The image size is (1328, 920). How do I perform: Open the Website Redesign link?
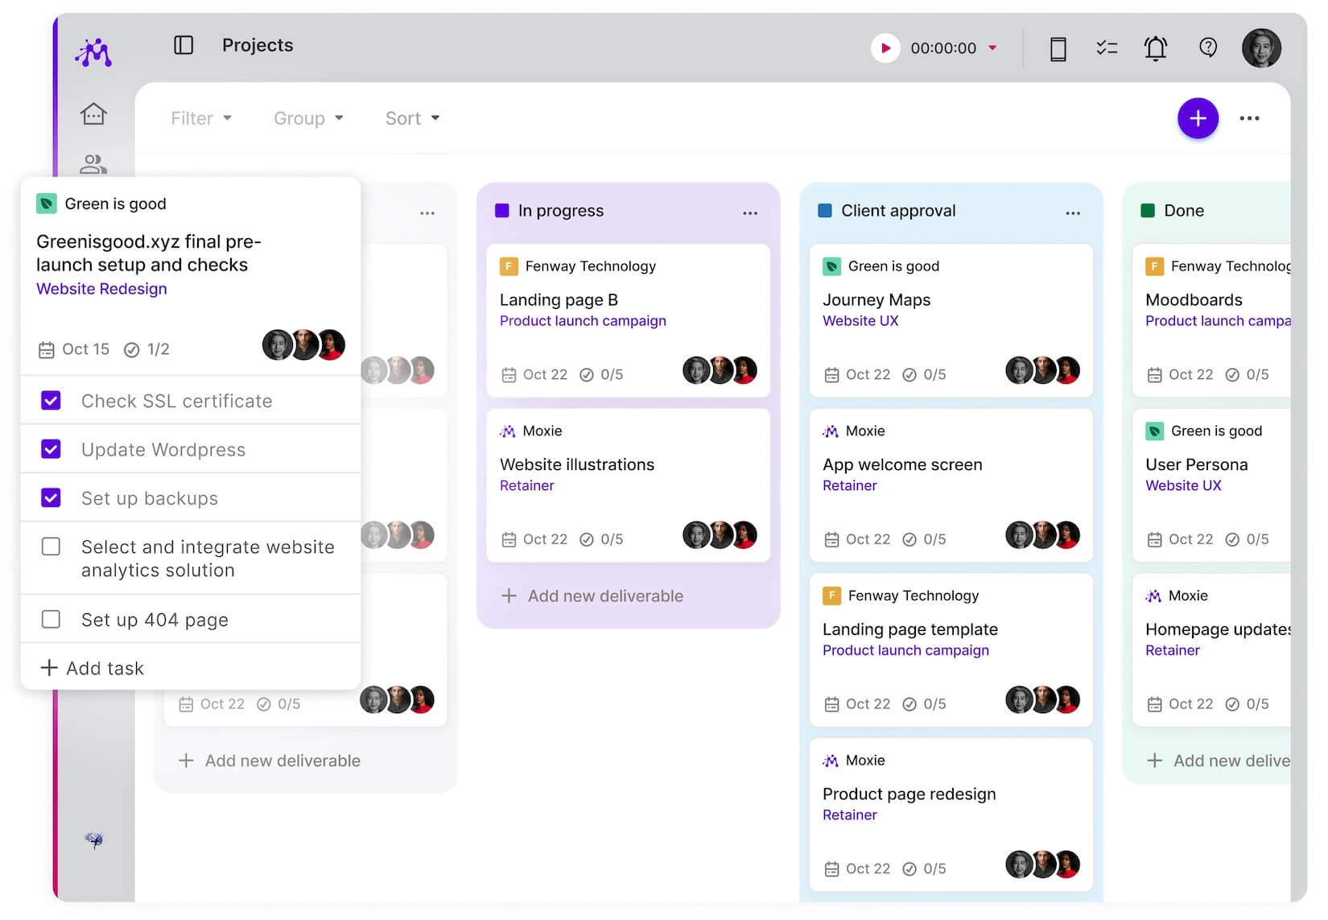pos(101,289)
